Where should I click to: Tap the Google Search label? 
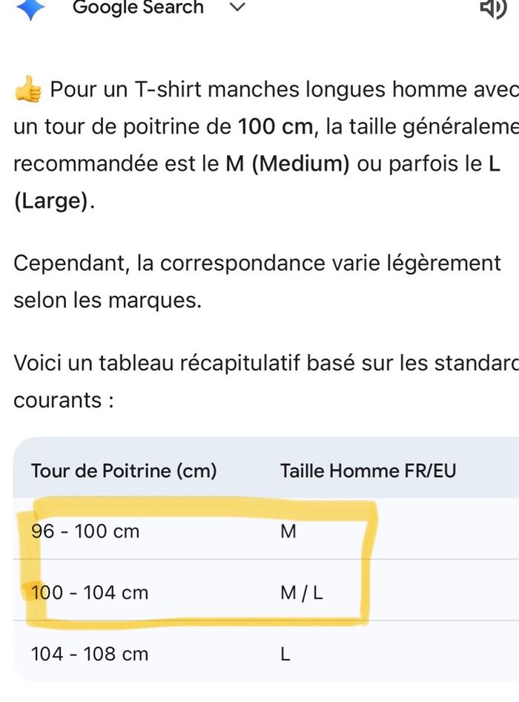click(138, 7)
